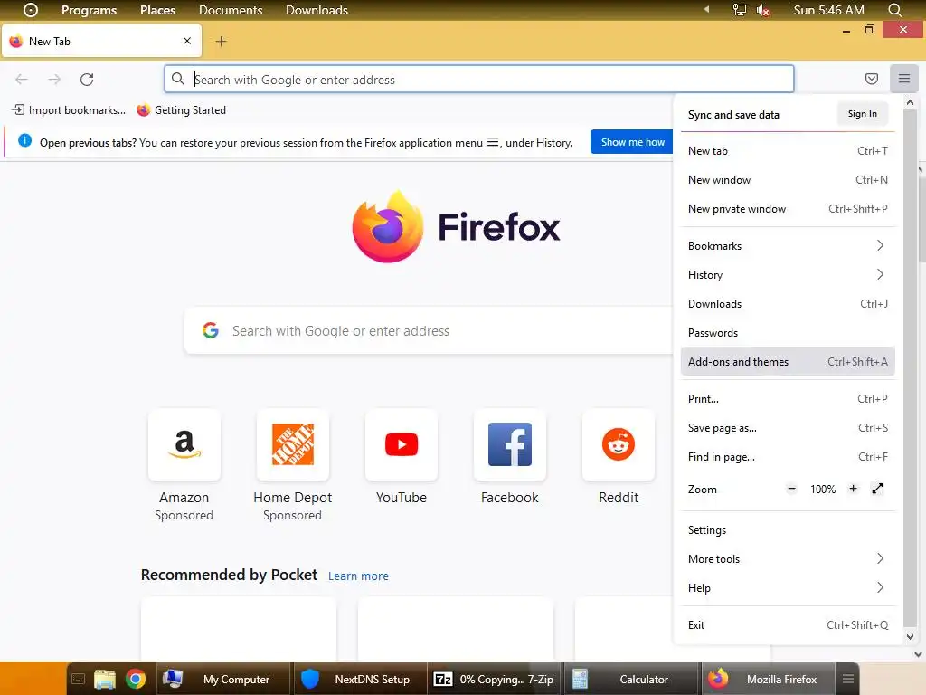Go back with the back arrow
Viewport: 926px width, 695px height.
[22, 80]
